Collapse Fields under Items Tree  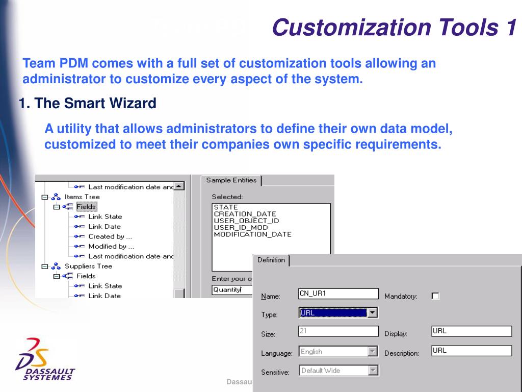[57, 207]
